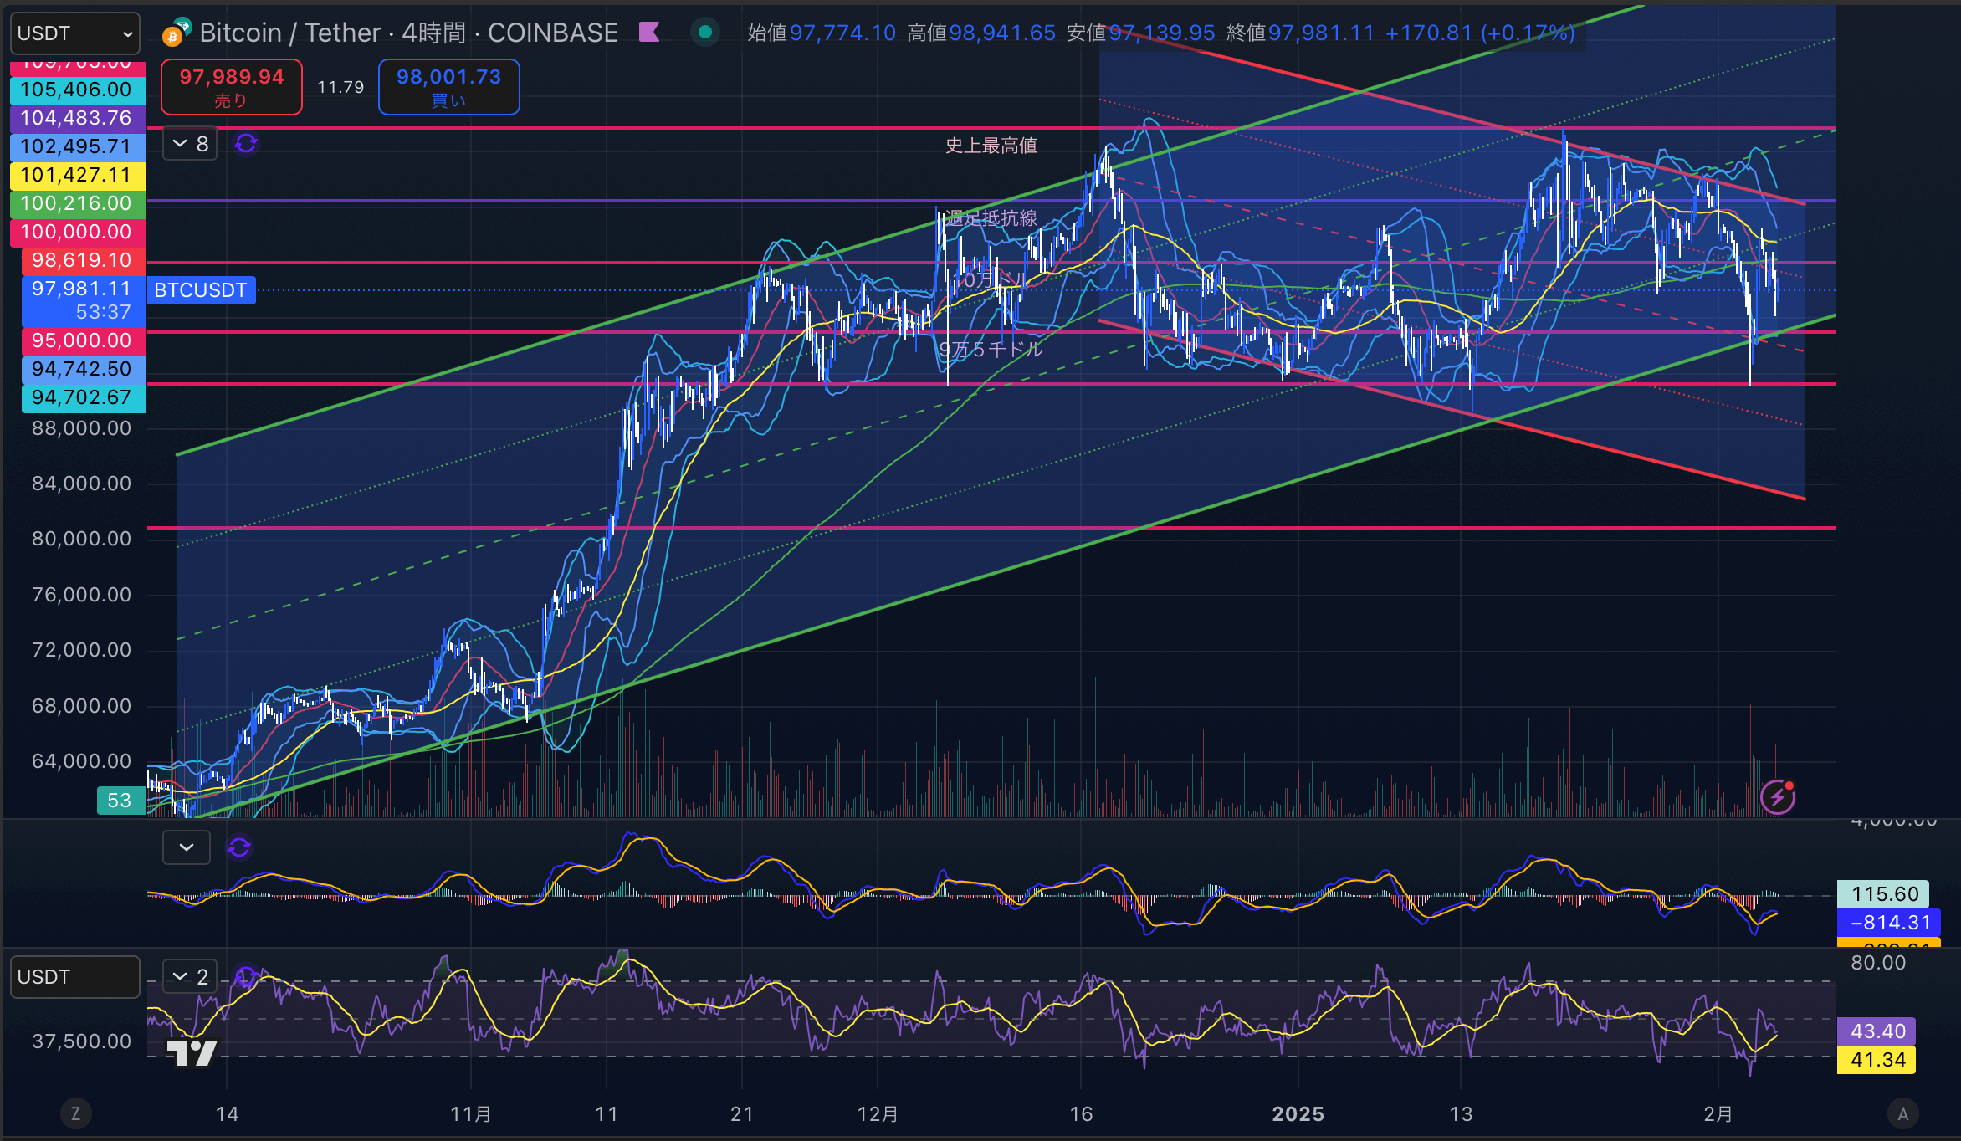Click the blue buy button 98,001.73
The height and width of the screenshot is (1141, 1961).
pyautogui.click(x=449, y=87)
